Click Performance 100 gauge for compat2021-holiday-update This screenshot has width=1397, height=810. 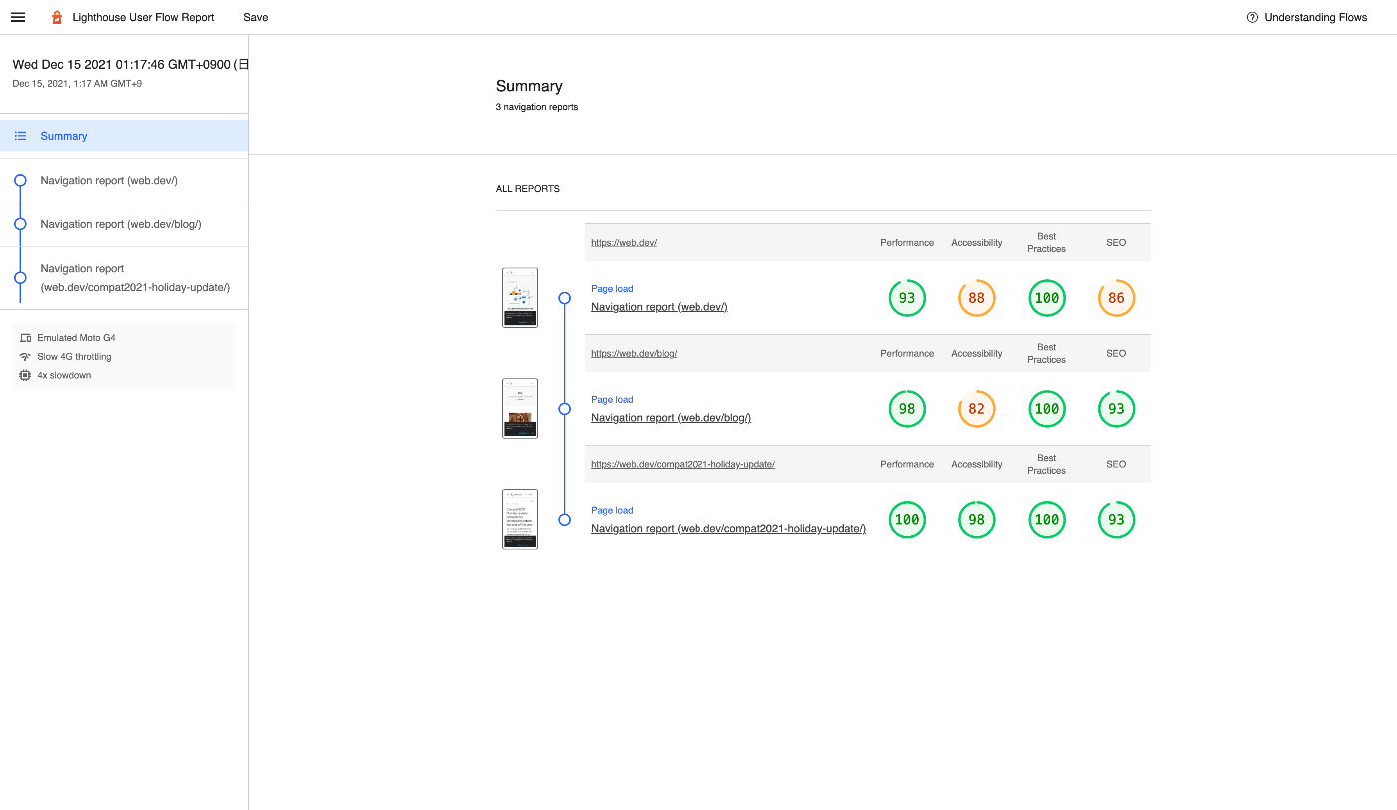point(907,520)
